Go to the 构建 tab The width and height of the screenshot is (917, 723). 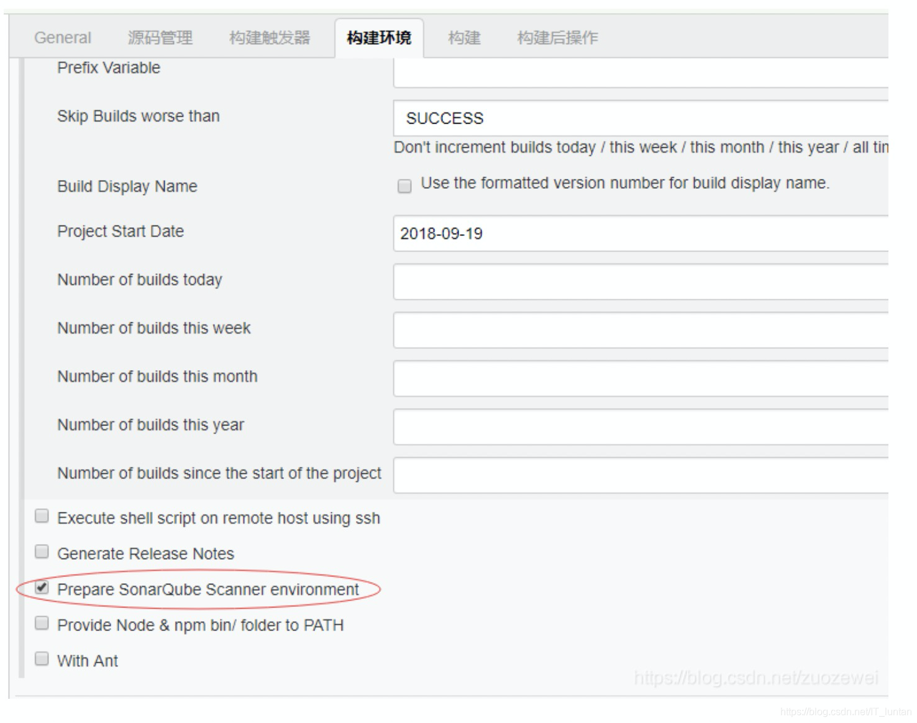(464, 38)
